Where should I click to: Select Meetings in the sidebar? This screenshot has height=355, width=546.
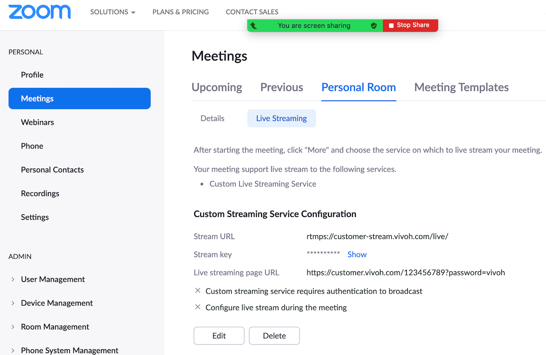[80, 98]
